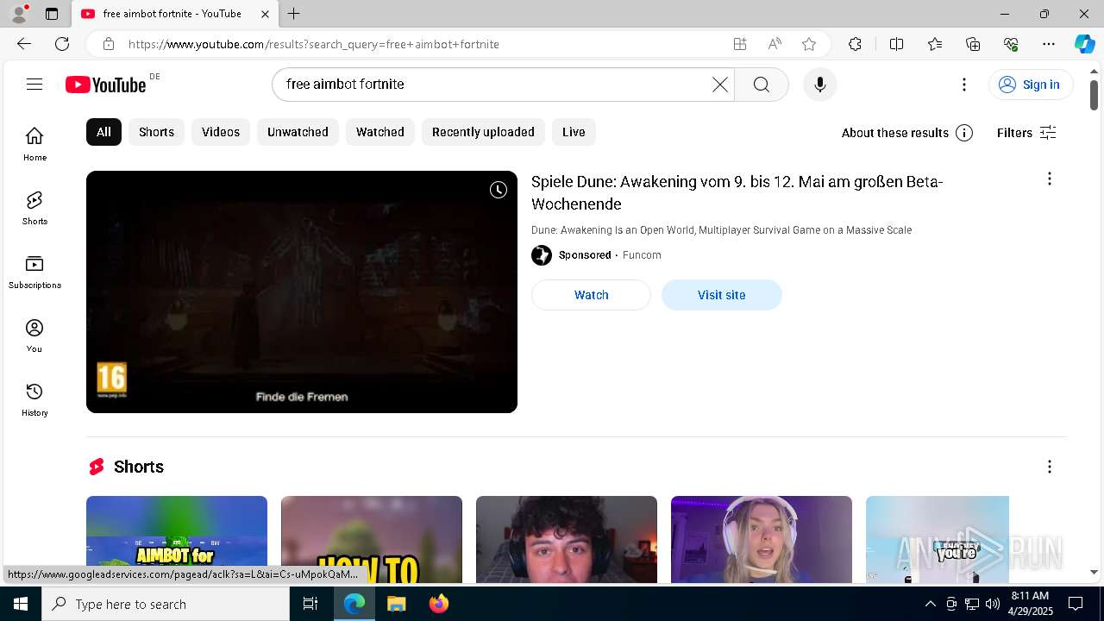Screen dimensions: 1104x621
Task: Select the Live filter chip
Action: tap(574, 132)
